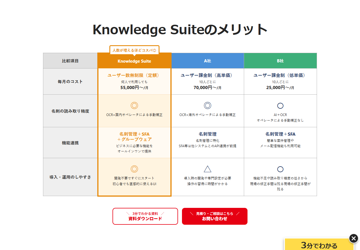
Task: Click the ユーザー数無制限（定額） text
Action: click(x=134, y=75)
